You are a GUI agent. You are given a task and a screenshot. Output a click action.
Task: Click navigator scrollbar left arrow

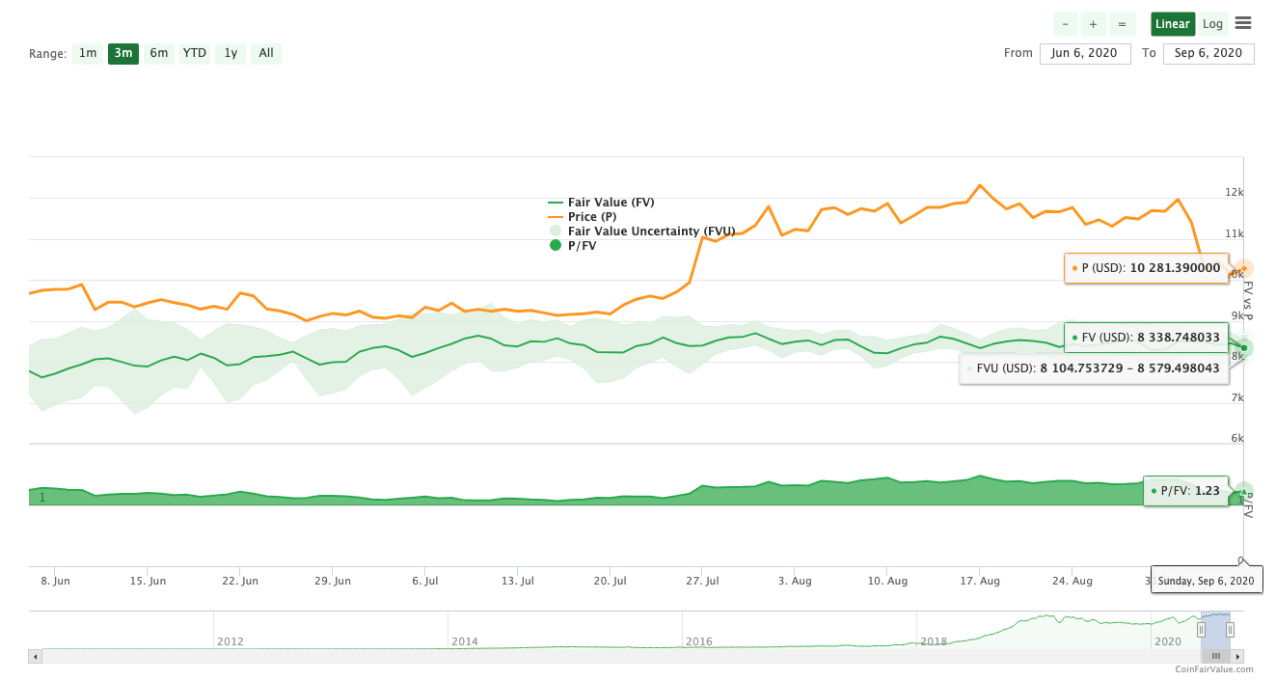[x=36, y=656]
